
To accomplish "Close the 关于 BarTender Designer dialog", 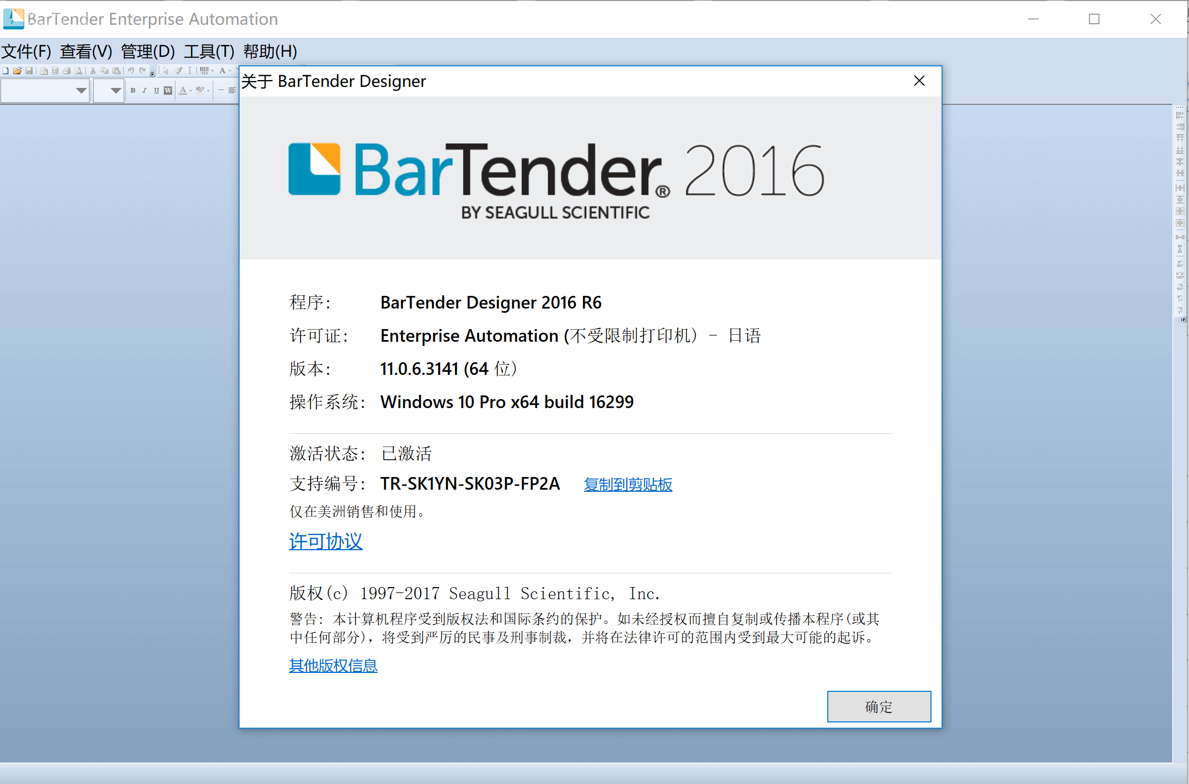I will [919, 81].
